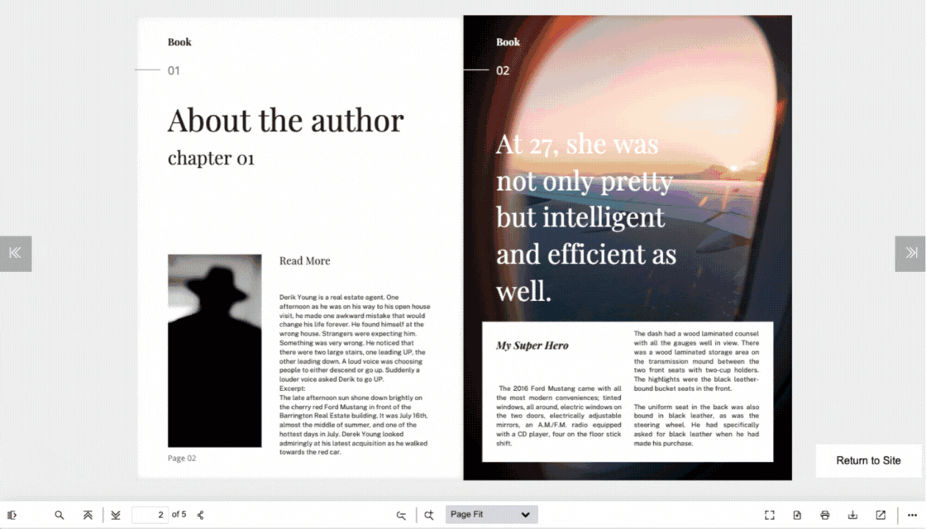Open the search within document tool
926x529 pixels.
[60, 514]
